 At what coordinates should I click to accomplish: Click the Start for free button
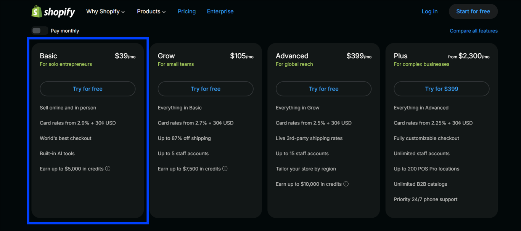[473, 11]
